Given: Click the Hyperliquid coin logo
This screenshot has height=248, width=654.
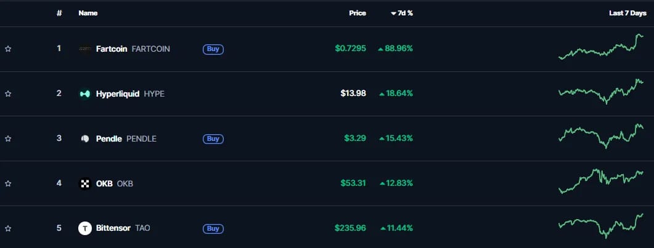Looking at the screenshot, I should (85, 94).
